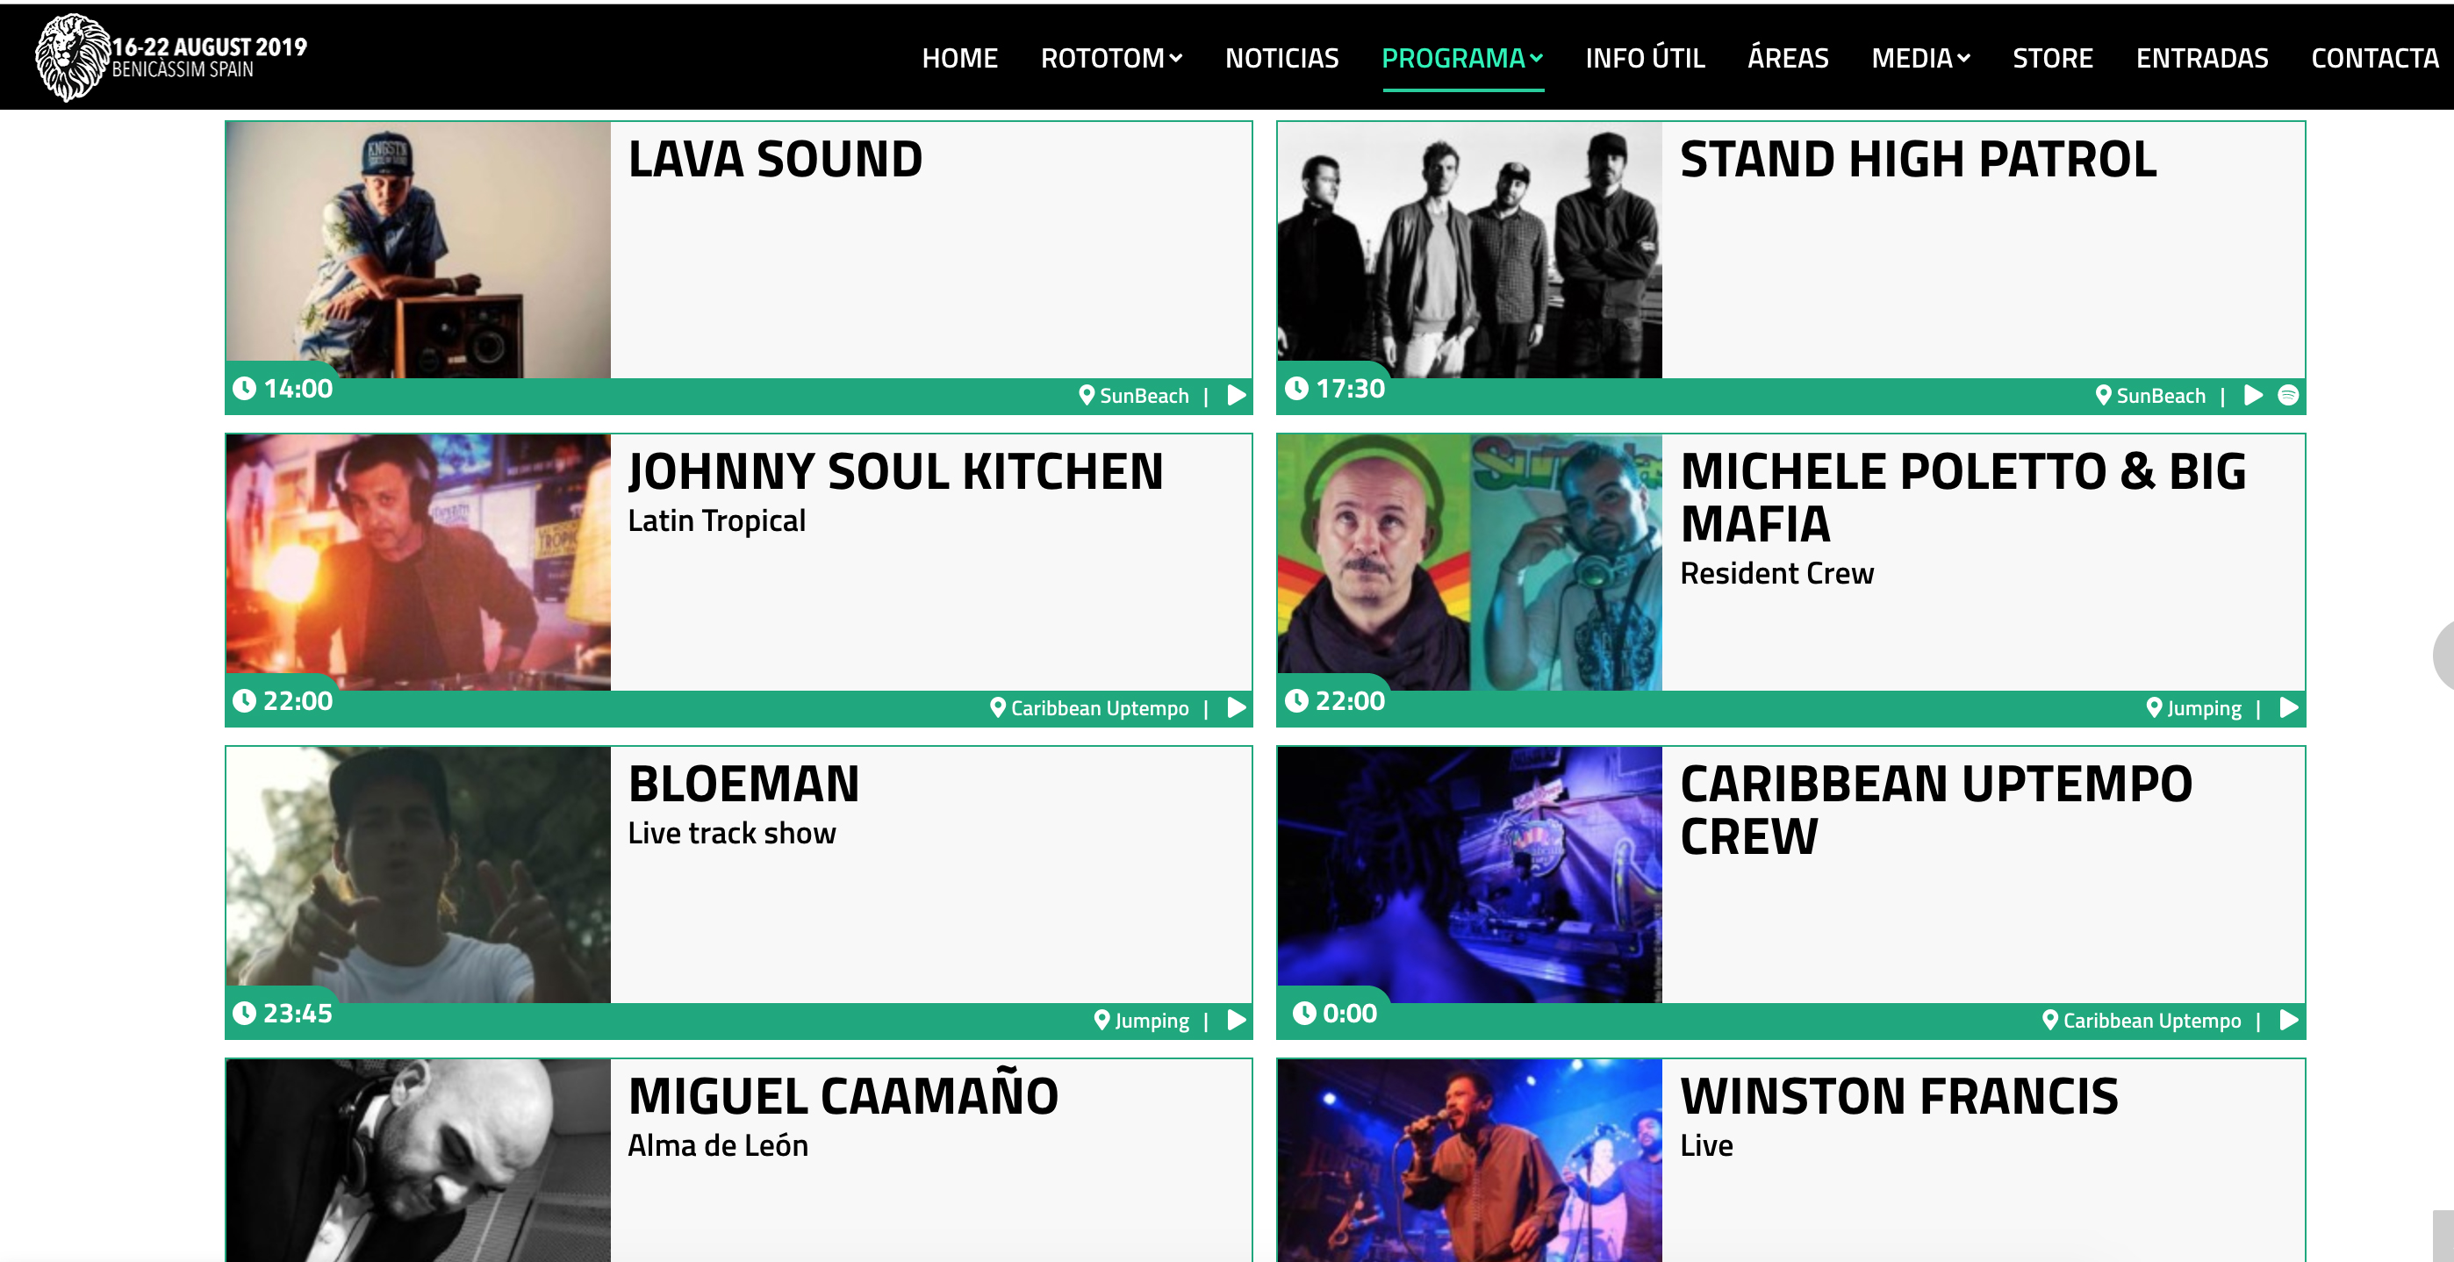Open the INFO ÚTIL page
The image size is (2454, 1262).
coord(1644,58)
